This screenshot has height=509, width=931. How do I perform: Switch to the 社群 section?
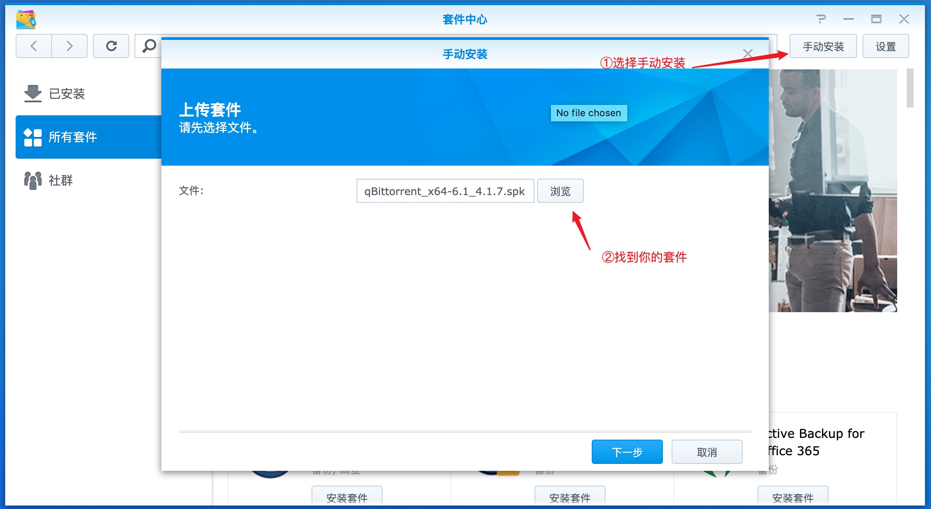[x=61, y=180]
